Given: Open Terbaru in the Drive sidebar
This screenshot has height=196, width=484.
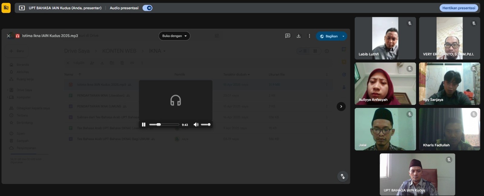Looking at the screenshot, I should pos(19,115).
